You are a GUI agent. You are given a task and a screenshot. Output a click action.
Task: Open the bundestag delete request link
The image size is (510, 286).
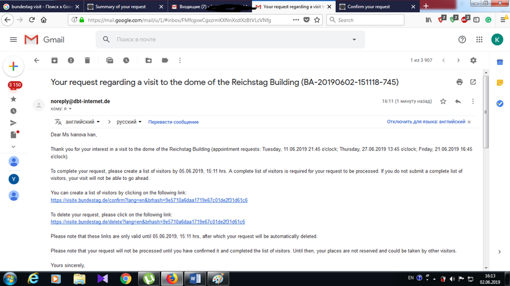point(147,222)
